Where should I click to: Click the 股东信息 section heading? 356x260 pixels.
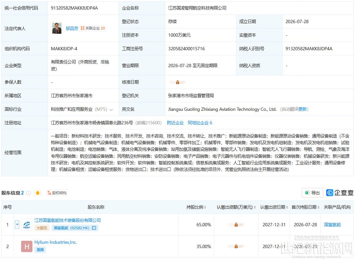pyautogui.click(x=11, y=193)
